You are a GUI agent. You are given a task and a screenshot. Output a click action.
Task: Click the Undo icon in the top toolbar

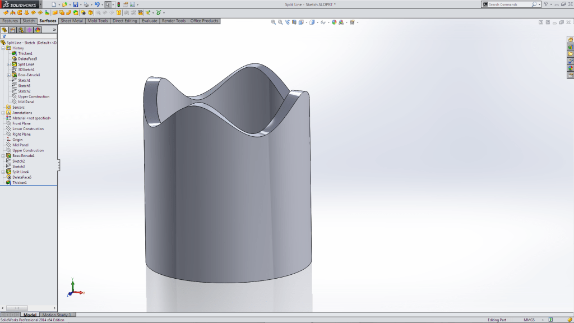coord(96,4)
